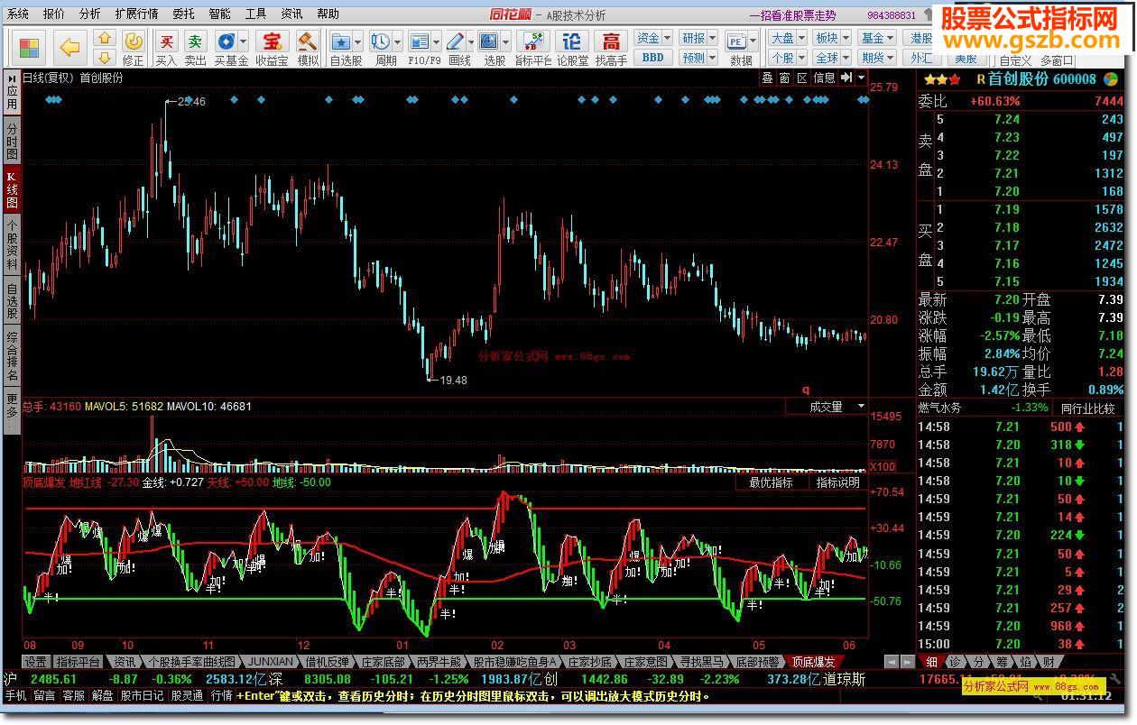Open the 指标平台 indicator platform icon

pos(532,41)
